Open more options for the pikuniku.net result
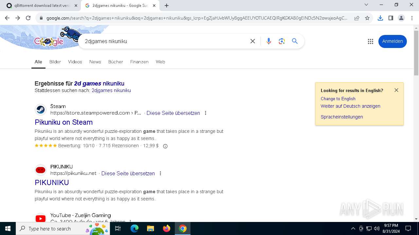 click(160, 173)
